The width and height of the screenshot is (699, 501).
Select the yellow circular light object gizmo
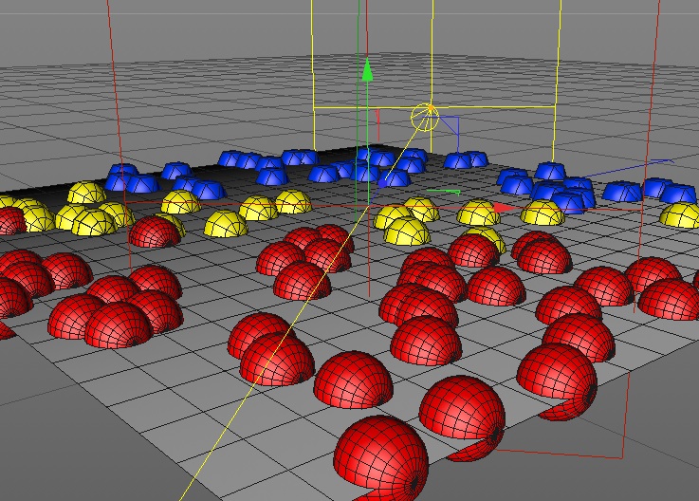pos(425,118)
